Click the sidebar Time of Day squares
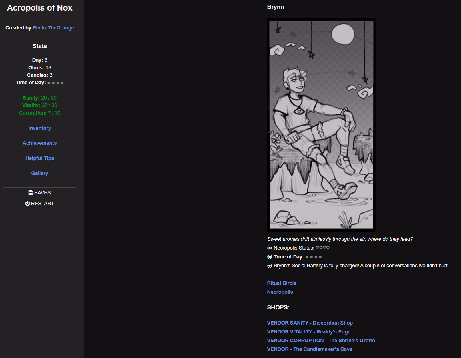Screen dimensions: 461x358 [55, 83]
